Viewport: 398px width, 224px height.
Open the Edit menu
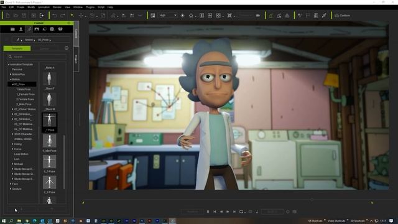(11, 7)
